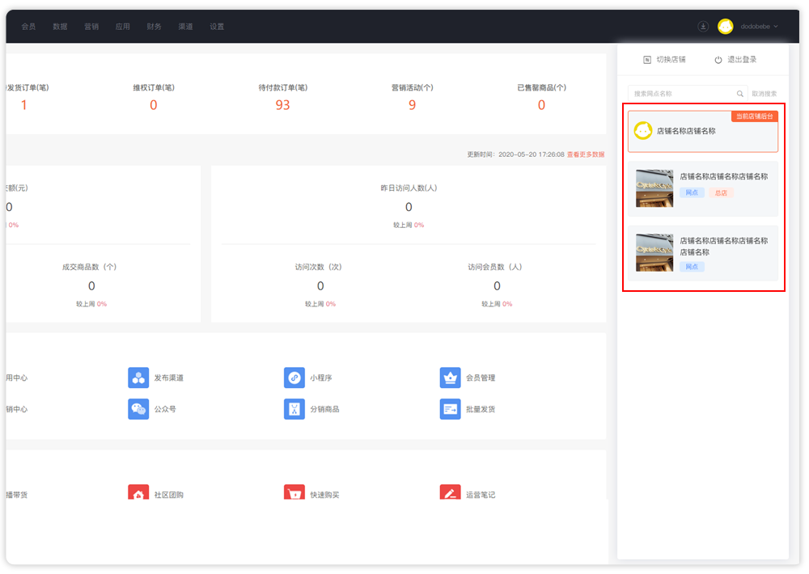This screenshot has height=574, width=809.
Task: Open the 批量发货 bulk shipping icon
Action: click(450, 409)
